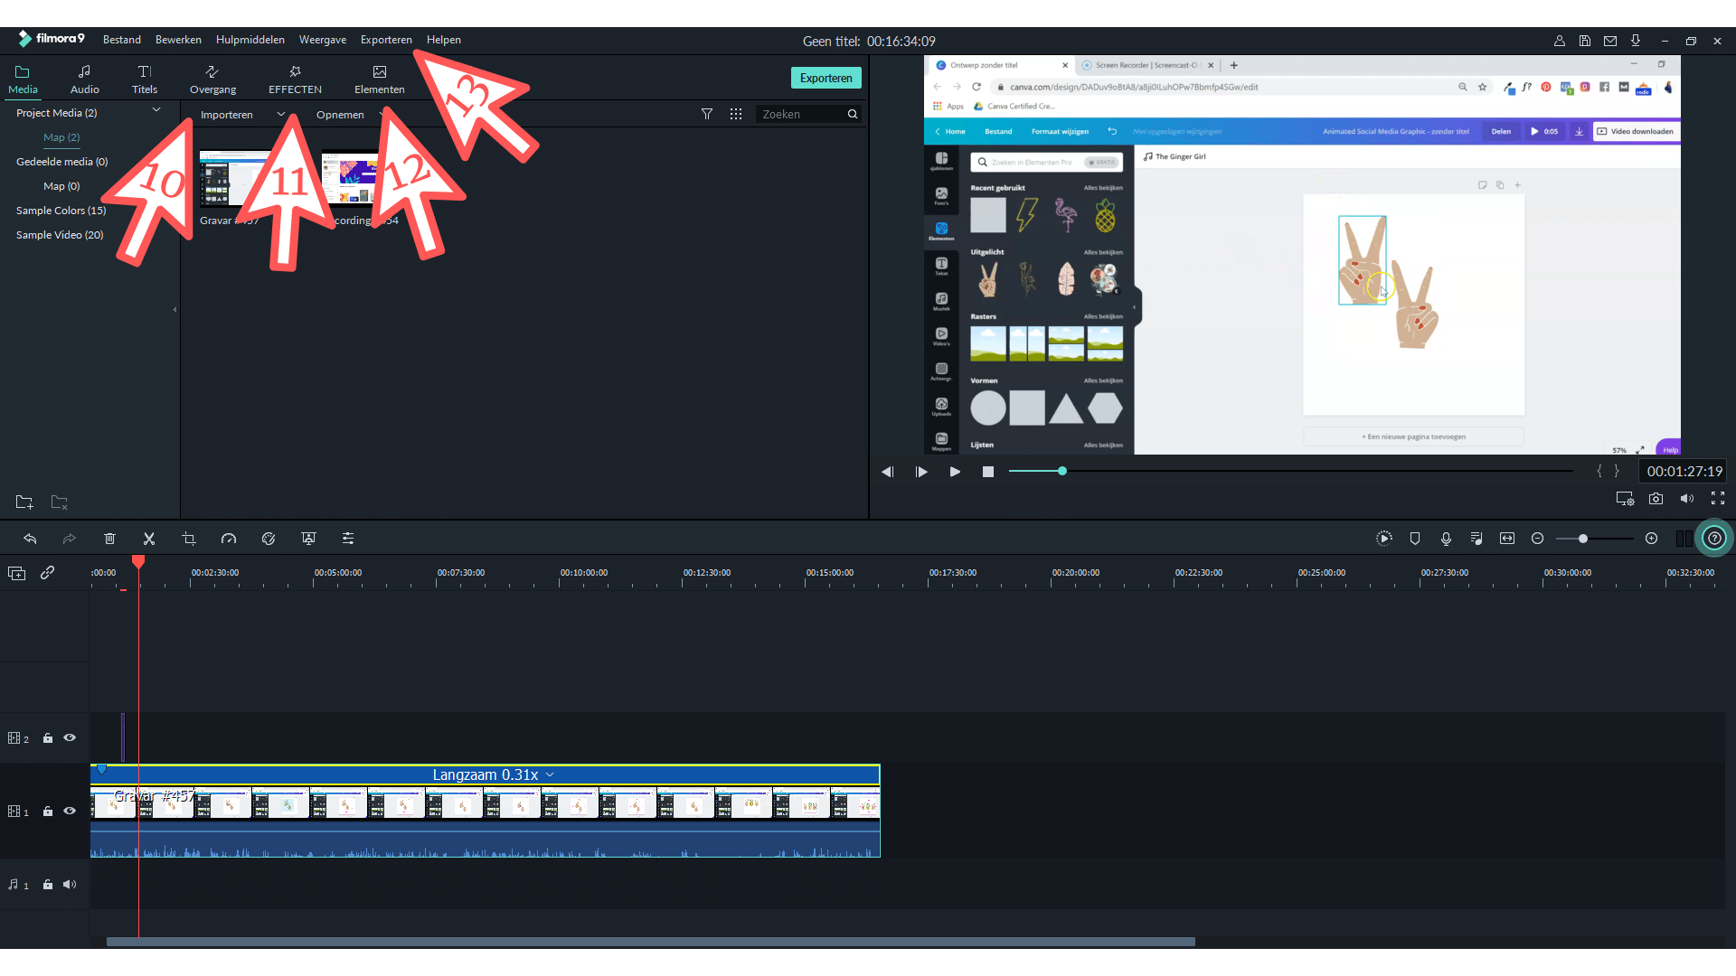This screenshot has height=976, width=1736.
Task: Click the green Exporteren button
Action: click(826, 79)
